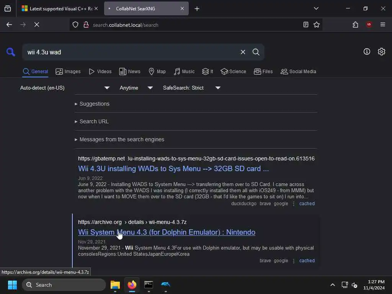Show hidden system tray icons

click(333, 285)
